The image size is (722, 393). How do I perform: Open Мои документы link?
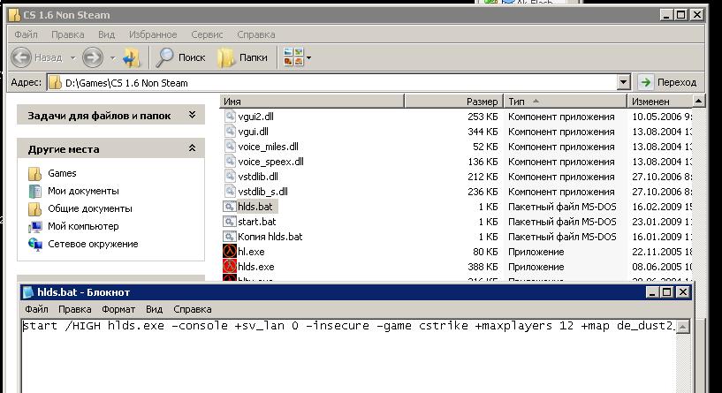[x=83, y=191]
